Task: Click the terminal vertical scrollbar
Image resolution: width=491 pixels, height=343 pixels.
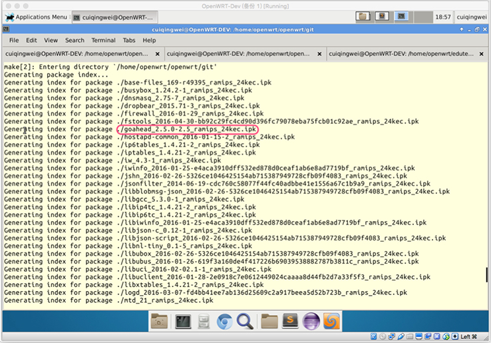Action: pos(485,274)
